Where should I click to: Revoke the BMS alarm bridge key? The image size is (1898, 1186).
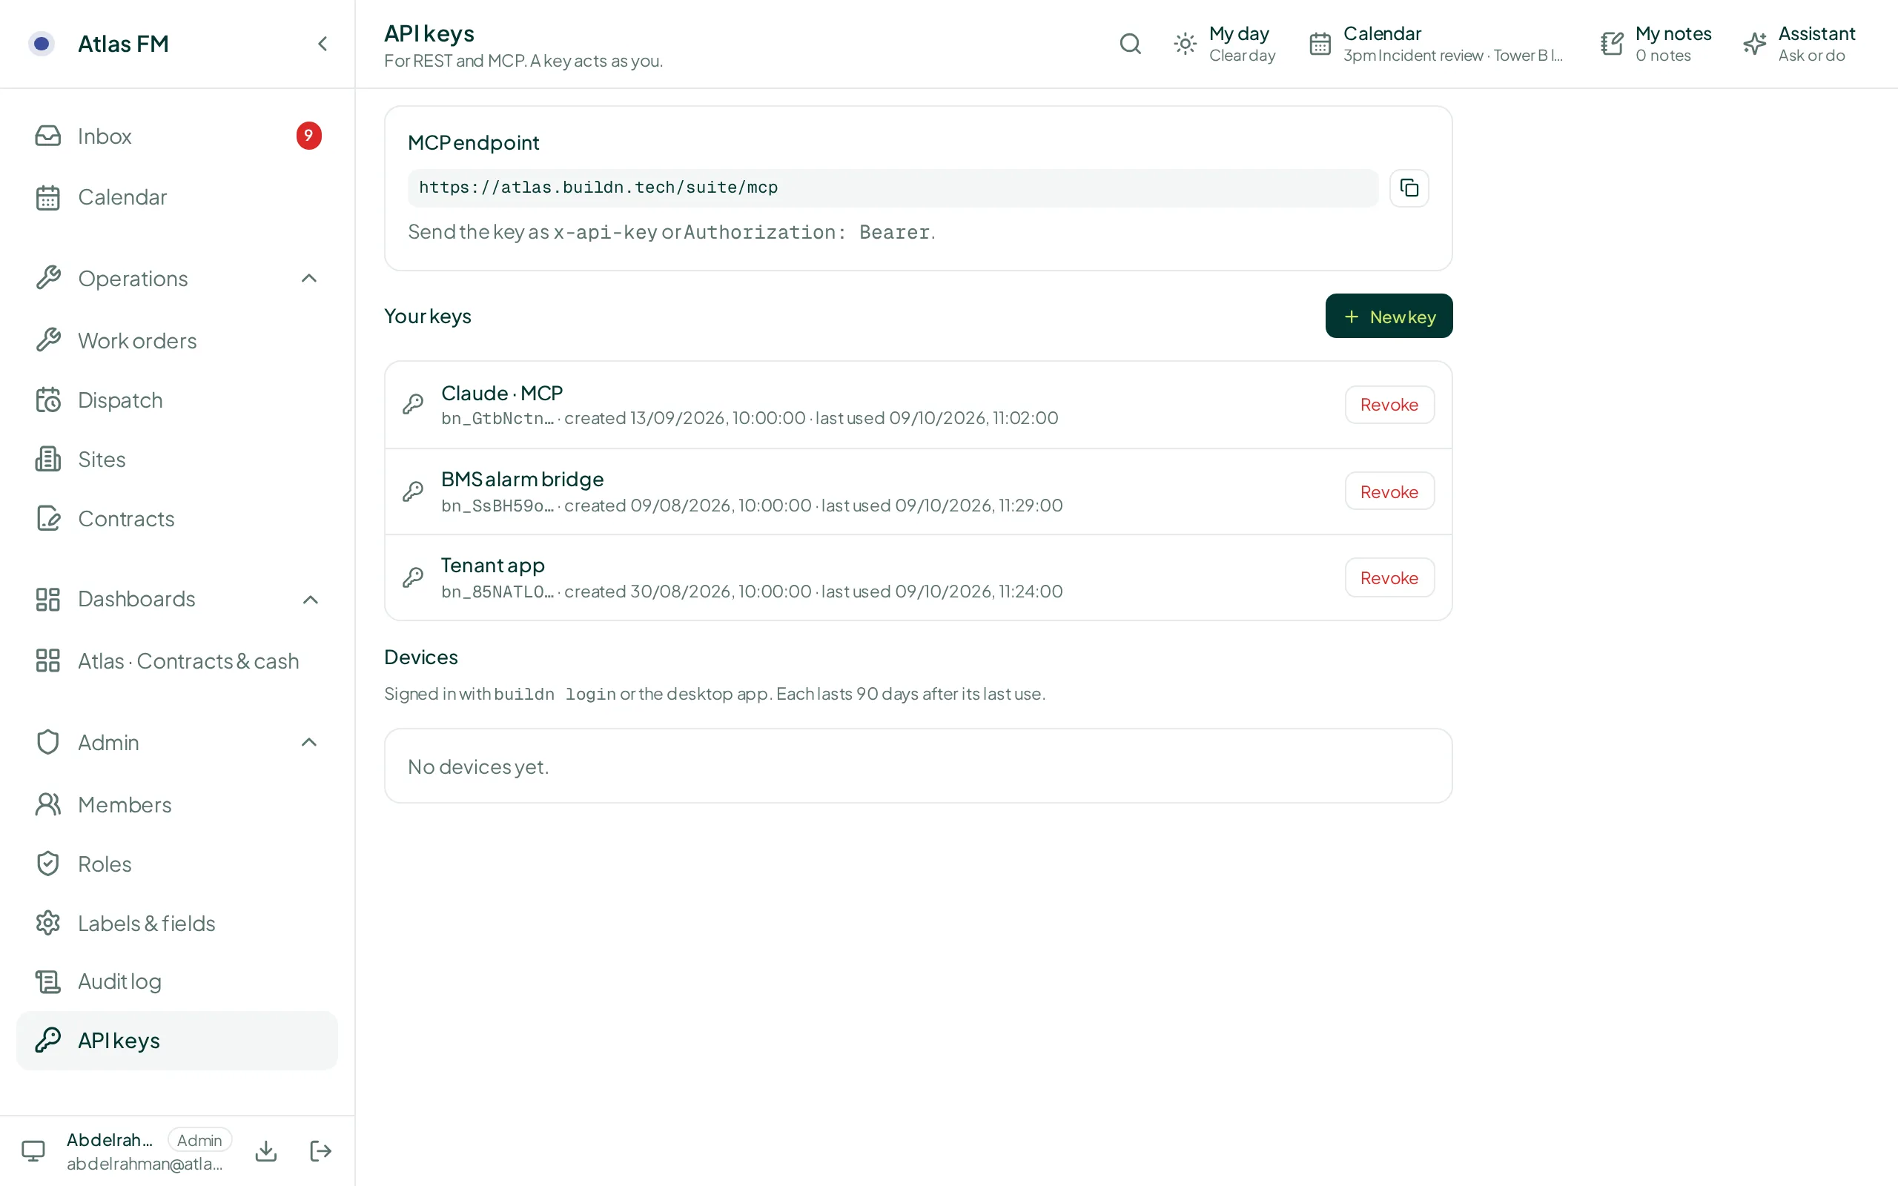[1389, 491]
